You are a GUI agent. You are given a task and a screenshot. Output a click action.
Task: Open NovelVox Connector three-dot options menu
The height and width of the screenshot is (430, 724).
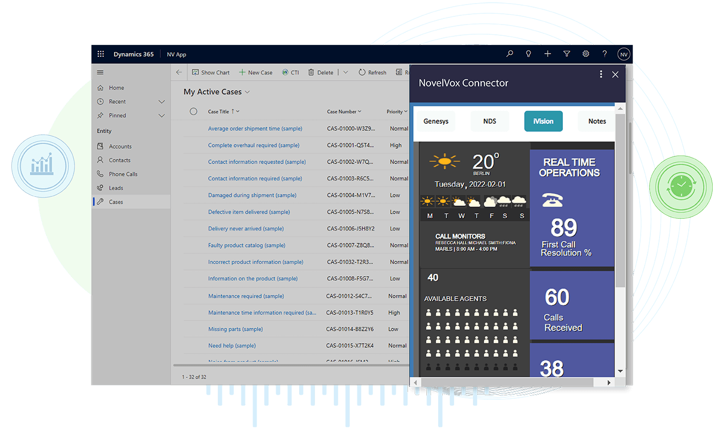pyautogui.click(x=601, y=74)
